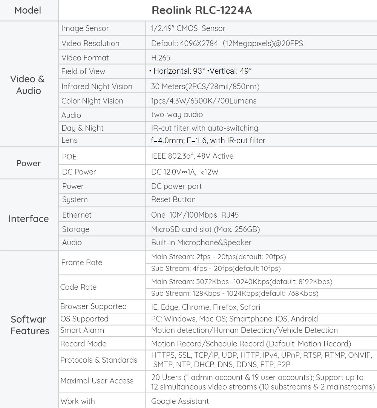Select the DC Power row label
Image resolution: width=377 pixels, height=408 pixels.
(x=79, y=172)
